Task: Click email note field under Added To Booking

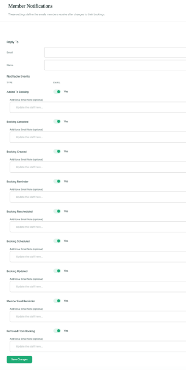Action: tap(98, 108)
